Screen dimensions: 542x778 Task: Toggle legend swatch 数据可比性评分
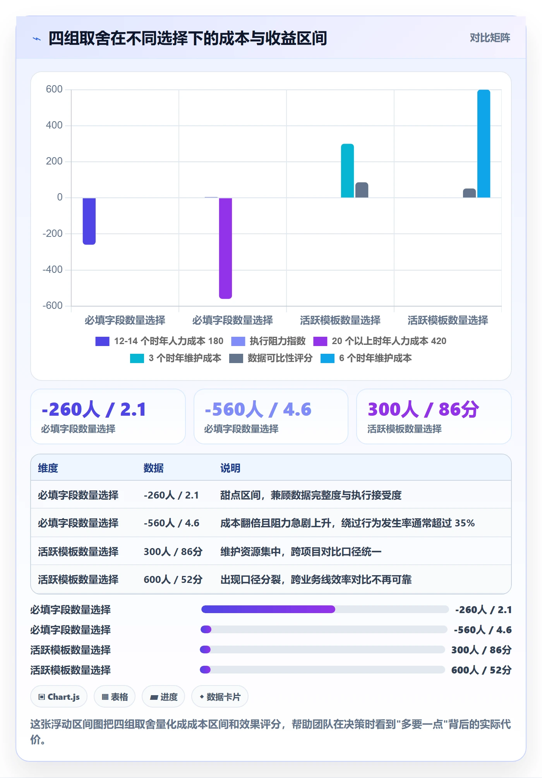(x=236, y=358)
